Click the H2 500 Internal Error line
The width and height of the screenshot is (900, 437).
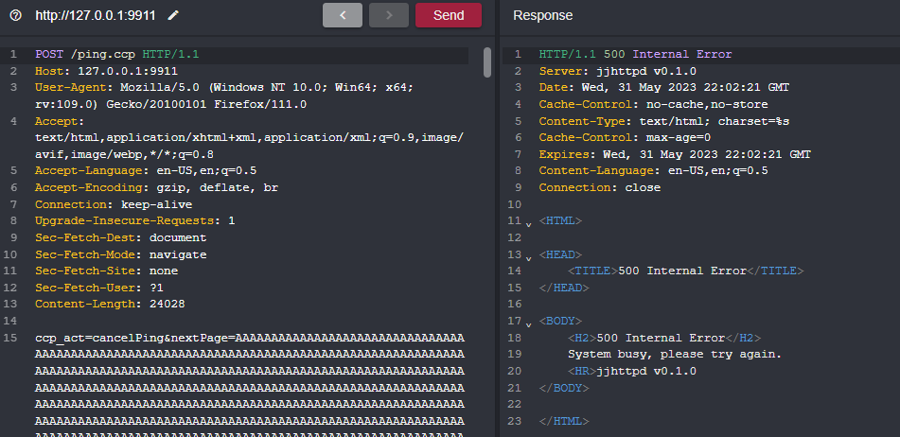tap(664, 338)
